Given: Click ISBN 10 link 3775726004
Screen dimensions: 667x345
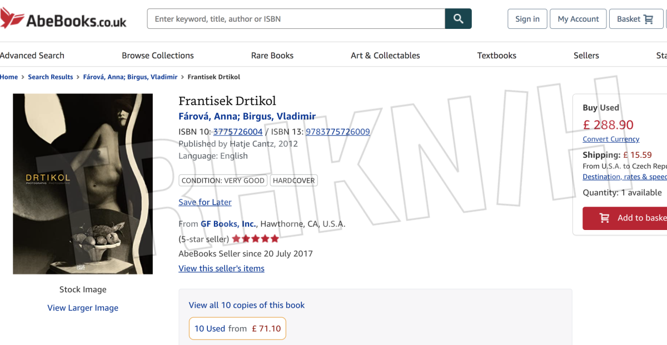Looking at the screenshot, I should [x=238, y=132].
